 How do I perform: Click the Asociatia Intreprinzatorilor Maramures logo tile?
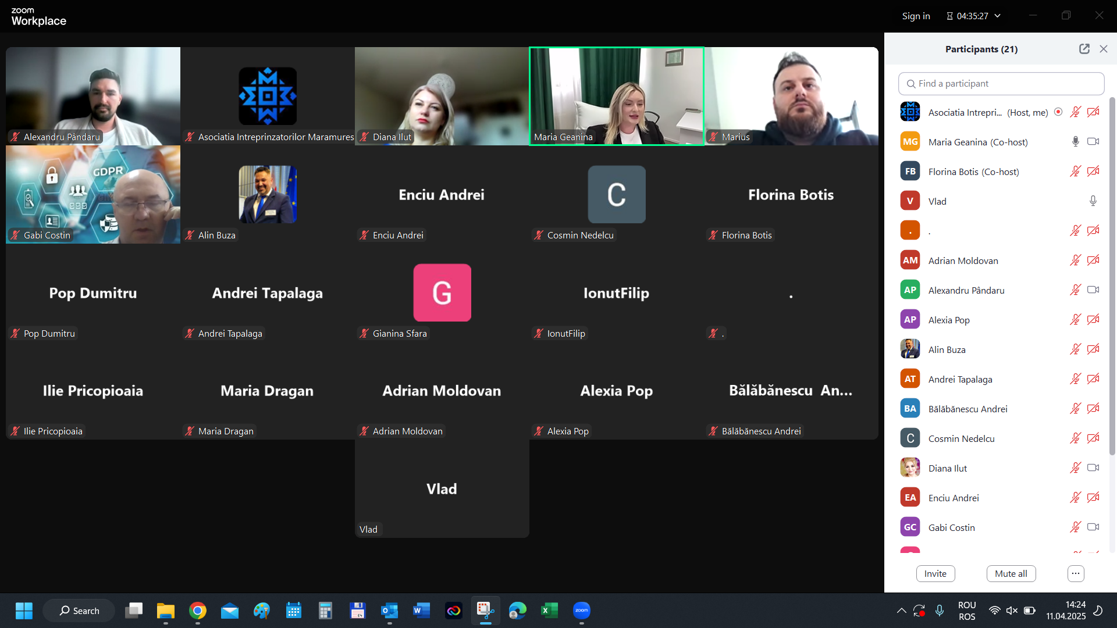268,96
